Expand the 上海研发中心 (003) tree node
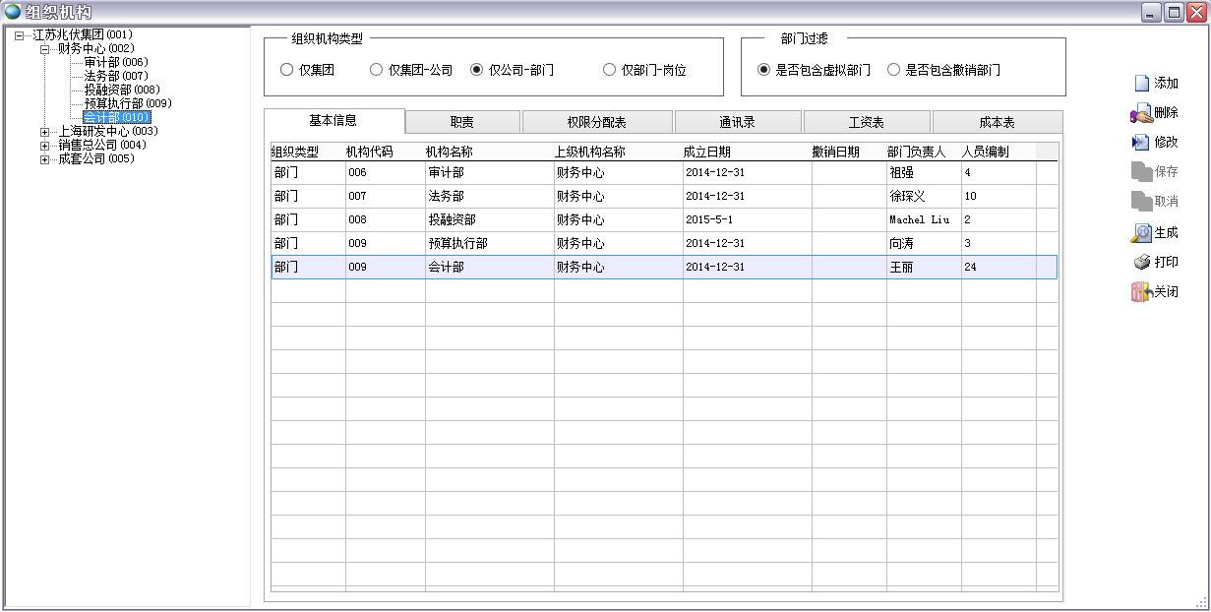This screenshot has width=1211, height=612. pos(45,132)
